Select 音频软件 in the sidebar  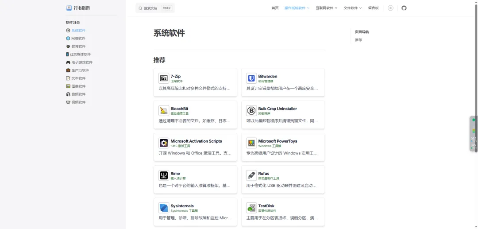click(78, 94)
